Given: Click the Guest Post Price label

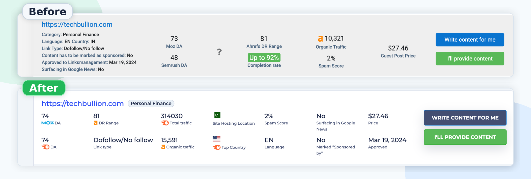Looking at the screenshot, I should 398,56.
